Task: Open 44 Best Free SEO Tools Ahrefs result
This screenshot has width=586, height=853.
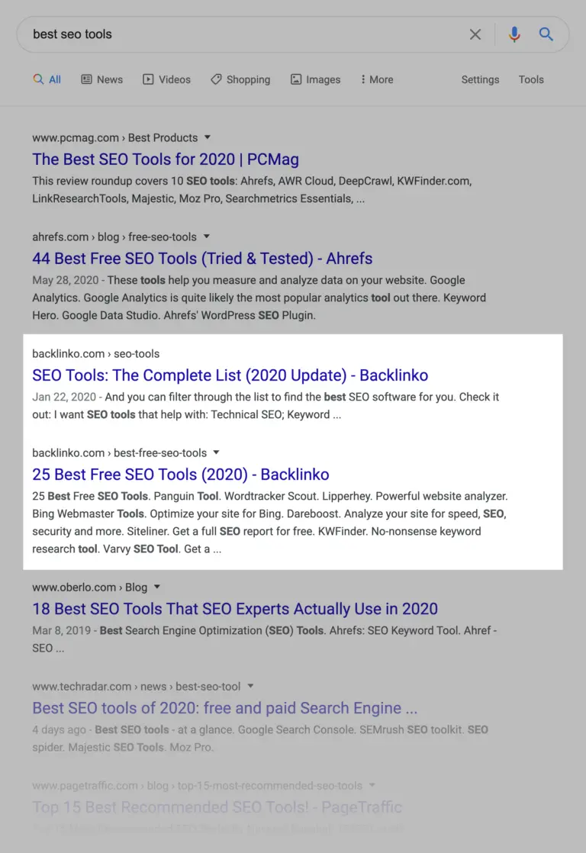Action: (x=202, y=259)
